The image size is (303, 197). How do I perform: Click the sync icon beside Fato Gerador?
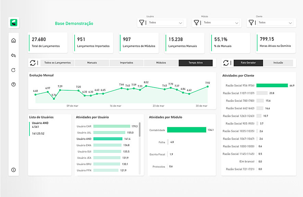(226, 63)
